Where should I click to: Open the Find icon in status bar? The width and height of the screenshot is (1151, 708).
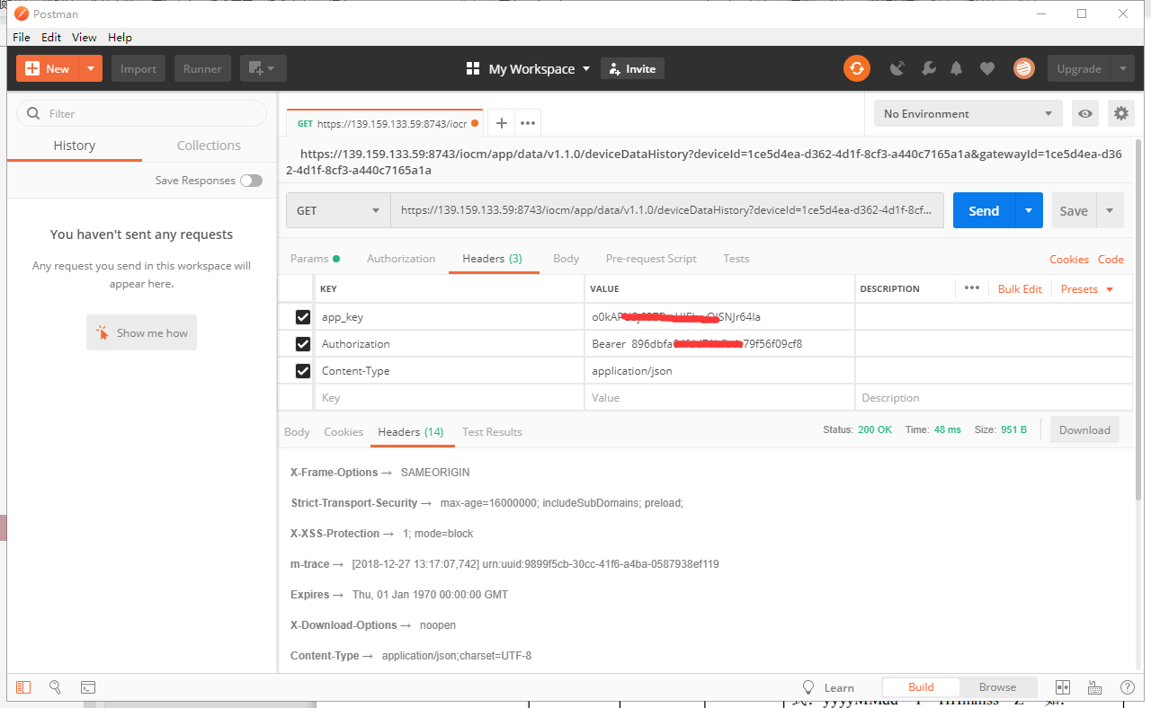click(x=55, y=687)
